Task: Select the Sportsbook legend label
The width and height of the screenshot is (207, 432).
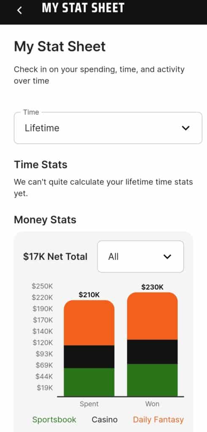Action: point(54,420)
